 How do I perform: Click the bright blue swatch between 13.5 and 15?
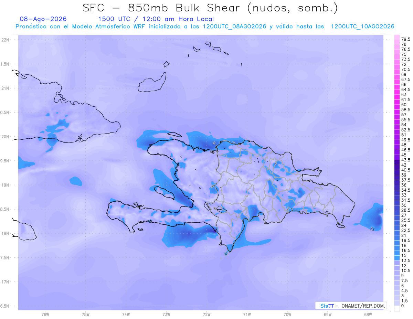[x=397, y=258]
